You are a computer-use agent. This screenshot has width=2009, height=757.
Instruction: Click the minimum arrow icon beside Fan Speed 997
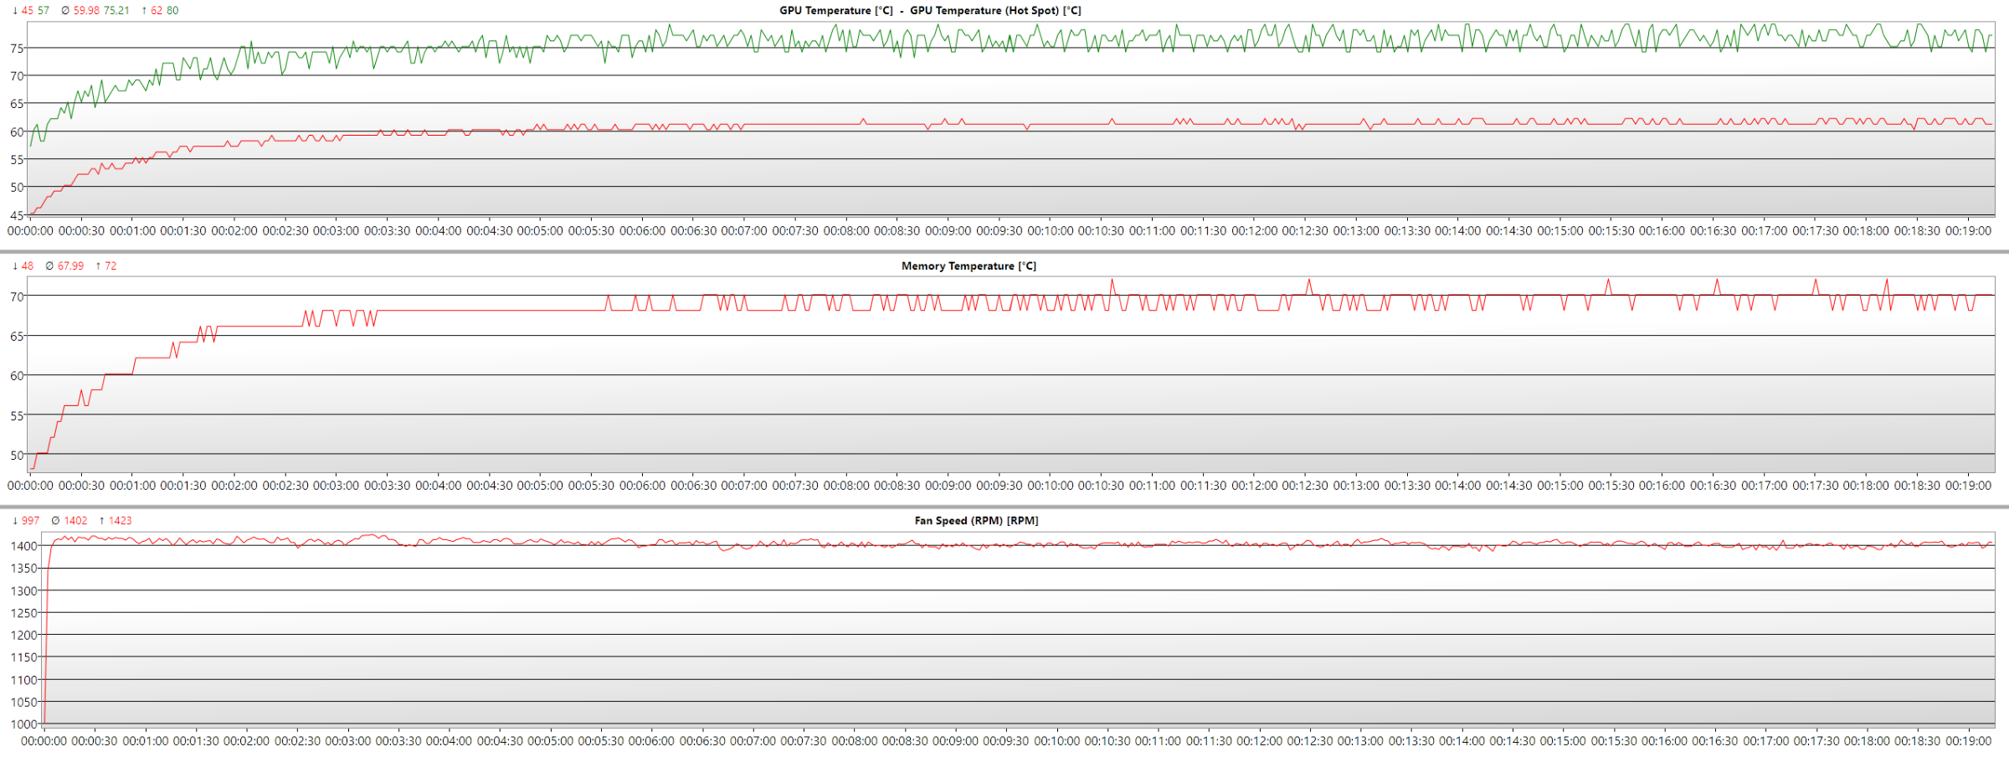coord(15,521)
